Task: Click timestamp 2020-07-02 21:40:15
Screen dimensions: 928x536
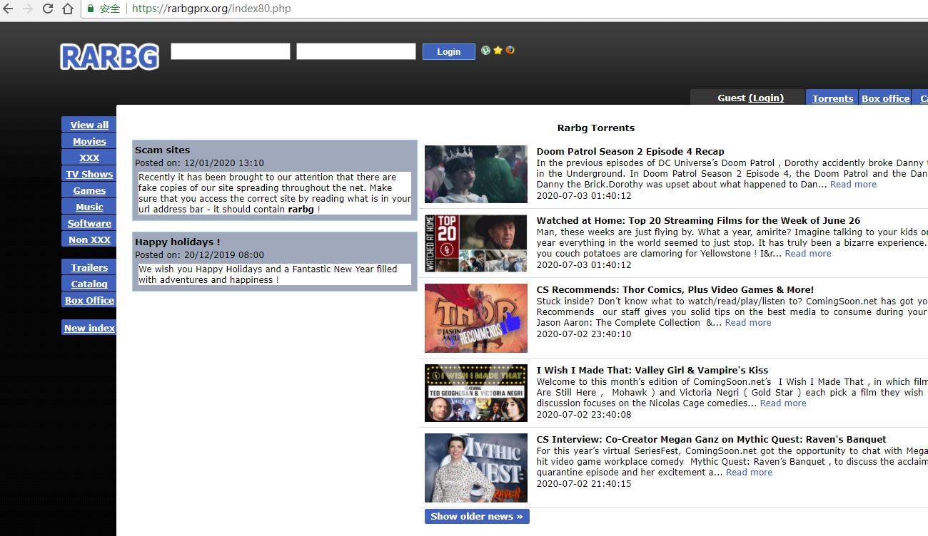Action: tap(584, 483)
